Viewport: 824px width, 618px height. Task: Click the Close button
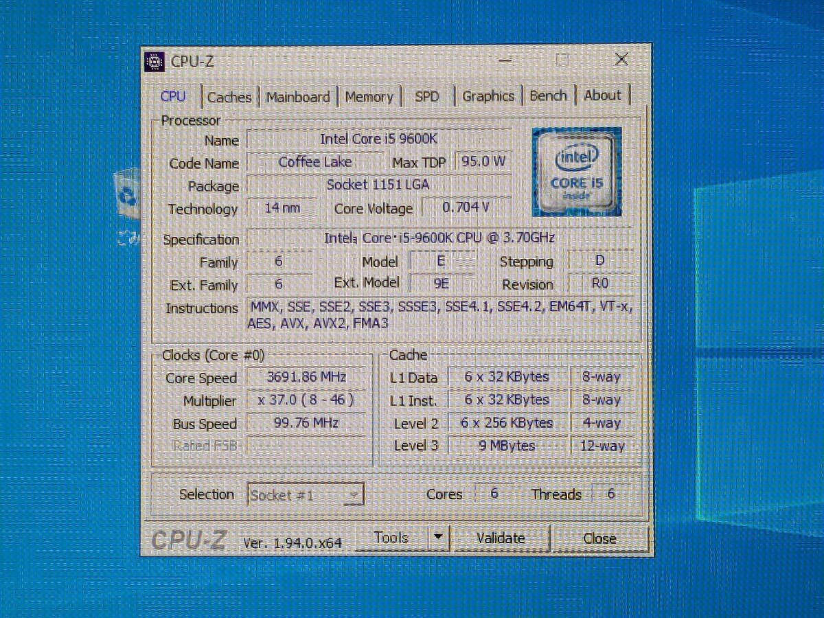tap(600, 538)
